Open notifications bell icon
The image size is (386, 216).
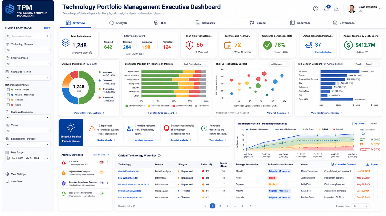[326, 9]
